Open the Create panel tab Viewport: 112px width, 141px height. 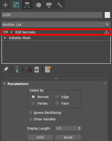tap(5, 5)
